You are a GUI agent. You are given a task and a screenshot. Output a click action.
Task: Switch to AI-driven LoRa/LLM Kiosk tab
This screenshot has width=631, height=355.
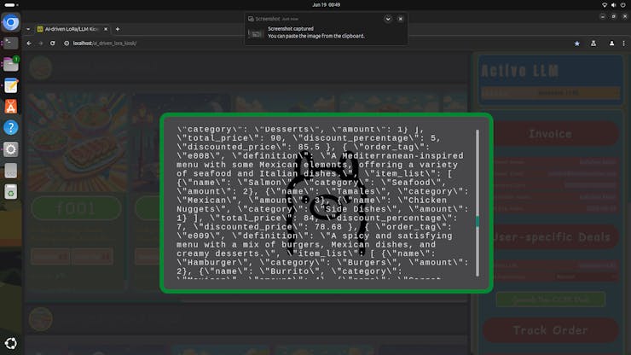coord(72,29)
